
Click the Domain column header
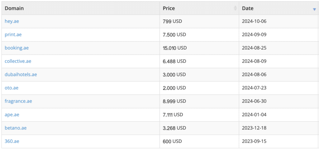(x=14, y=8)
